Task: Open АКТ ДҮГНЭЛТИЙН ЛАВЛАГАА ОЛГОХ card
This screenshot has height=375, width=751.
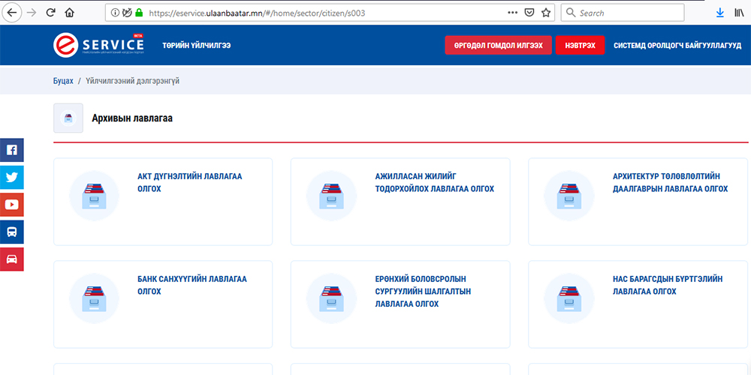Action: pos(162,201)
